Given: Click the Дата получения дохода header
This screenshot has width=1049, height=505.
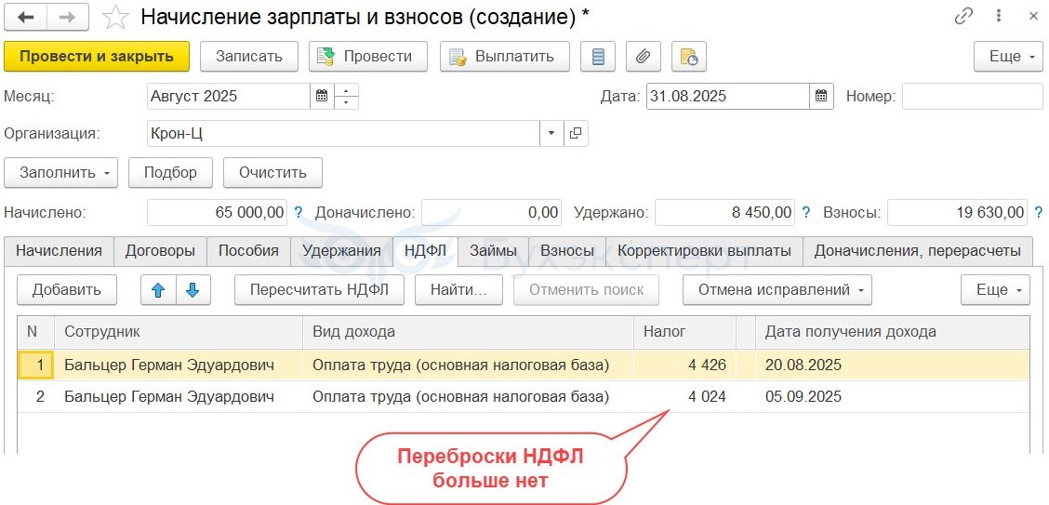Looking at the screenshot, I should [893, 332].
